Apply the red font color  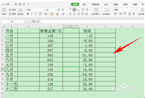[57, 14]
